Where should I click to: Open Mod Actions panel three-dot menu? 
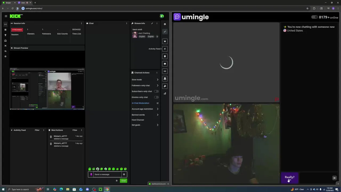pyautogui.click(x=82, y=130)
